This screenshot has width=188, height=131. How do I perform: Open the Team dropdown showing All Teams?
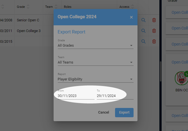[96, 62]
